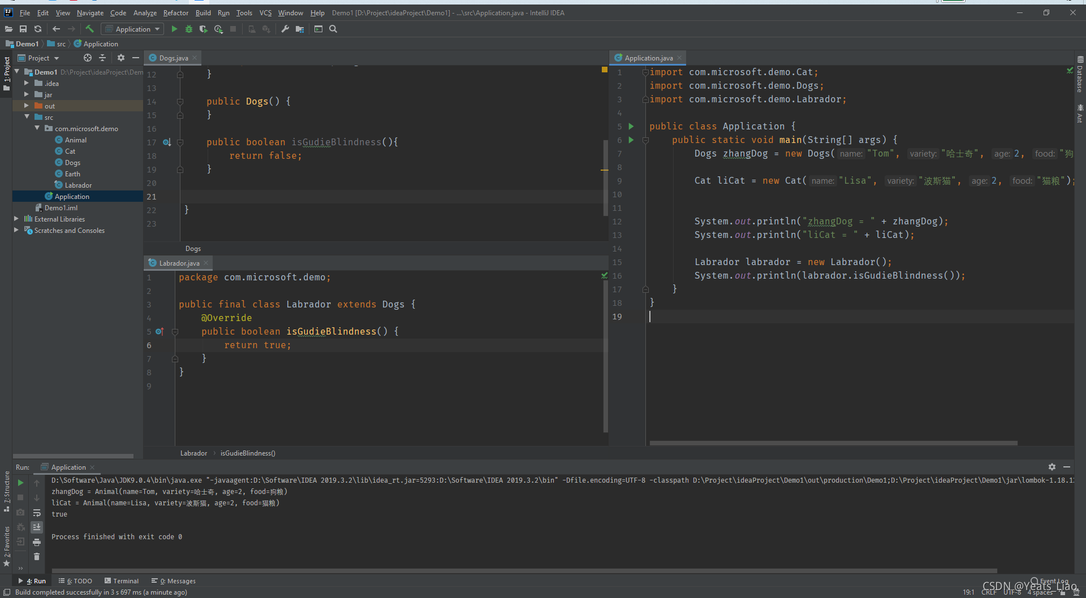Viewport: 1086px width, 598px height.
Task: Click the Search Everywhere magnifier icon
Action: (333, 29)
